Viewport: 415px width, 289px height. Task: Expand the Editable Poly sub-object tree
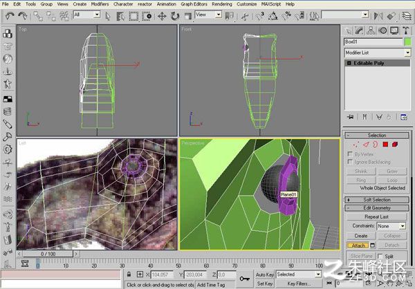click(349, 63)
